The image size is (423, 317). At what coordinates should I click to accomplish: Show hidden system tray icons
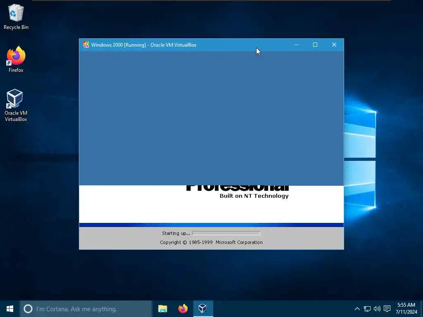[357, 309]
